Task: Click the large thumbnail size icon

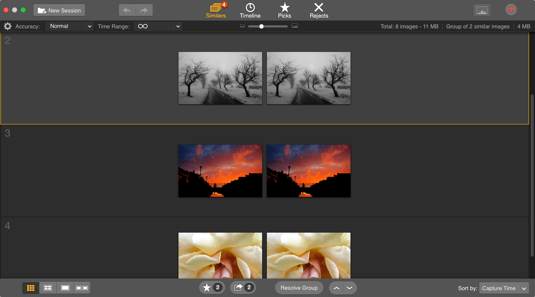Action: point(295,26)
